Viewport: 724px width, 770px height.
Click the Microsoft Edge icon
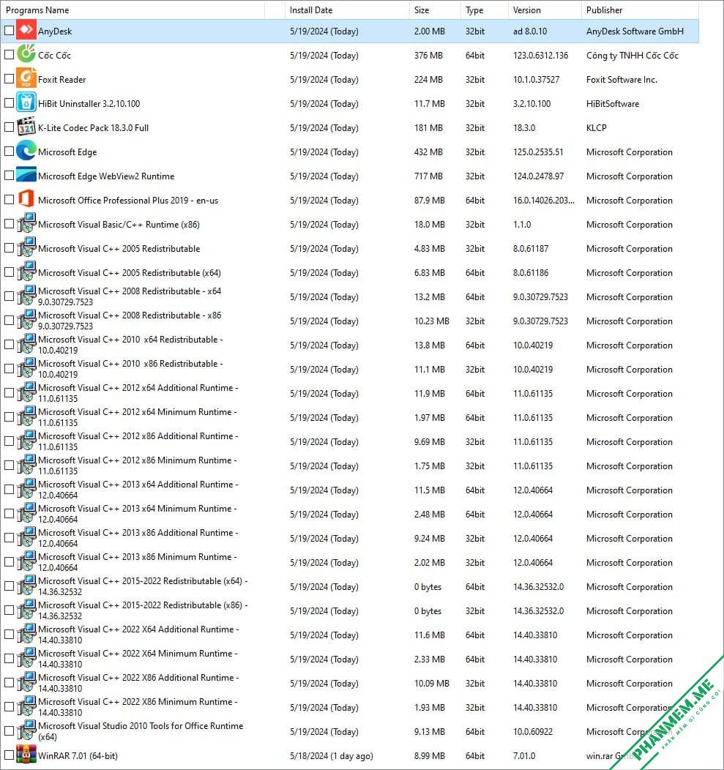26,151
